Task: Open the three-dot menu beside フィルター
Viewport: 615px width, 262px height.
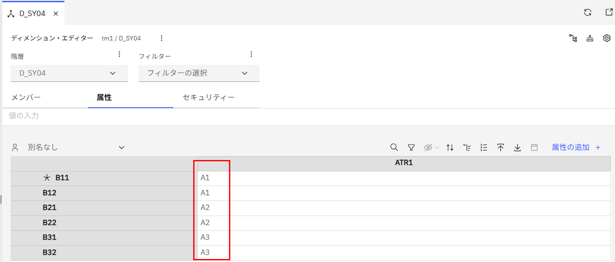Action: tap(251, 54)
